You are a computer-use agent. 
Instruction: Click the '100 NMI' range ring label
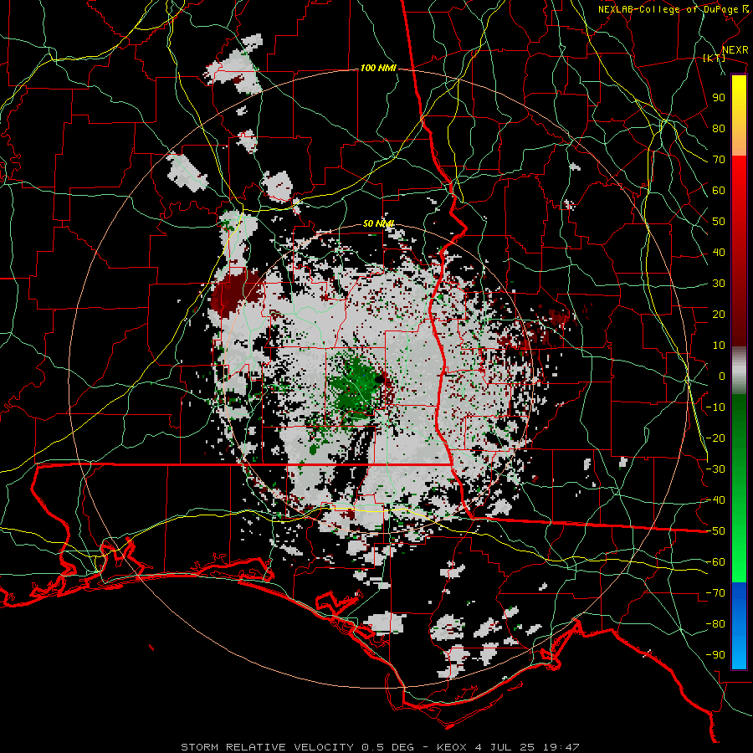pyautogui.click(x=378, y=69)
